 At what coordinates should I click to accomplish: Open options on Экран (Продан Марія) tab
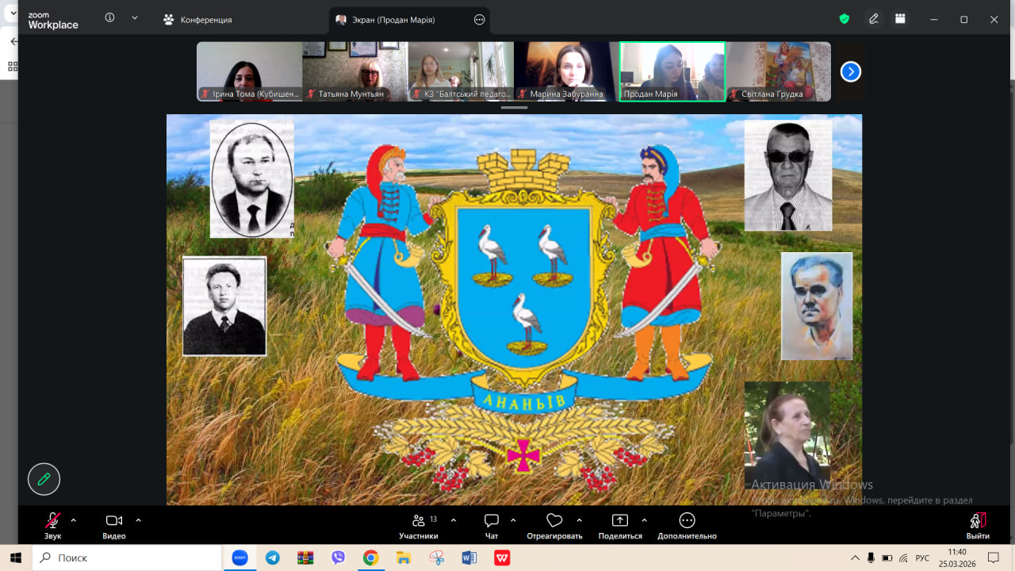pyautogui.click(x=479, y=20)
